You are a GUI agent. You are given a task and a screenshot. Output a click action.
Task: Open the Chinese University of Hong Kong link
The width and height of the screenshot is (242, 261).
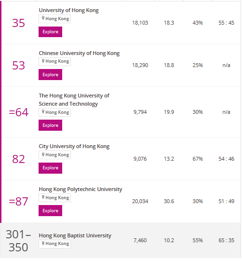pyautogui.click(x=79, y=53)
